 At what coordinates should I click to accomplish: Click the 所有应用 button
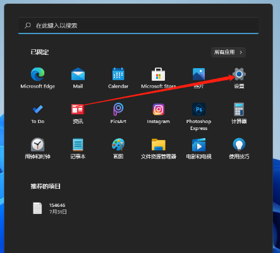228,52
